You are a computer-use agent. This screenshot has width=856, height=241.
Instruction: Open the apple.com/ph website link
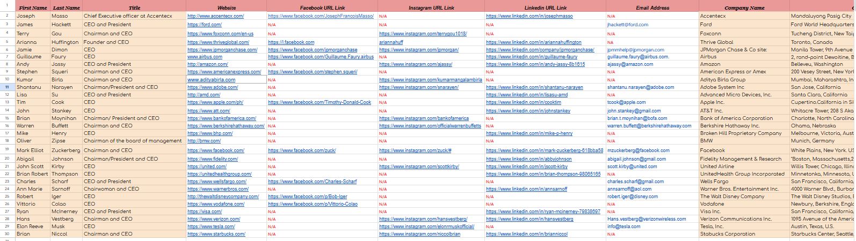pyautogui.click(x=215, y=102)
